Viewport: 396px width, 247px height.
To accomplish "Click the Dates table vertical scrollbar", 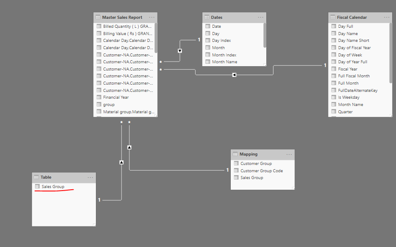I will (265, 35).
